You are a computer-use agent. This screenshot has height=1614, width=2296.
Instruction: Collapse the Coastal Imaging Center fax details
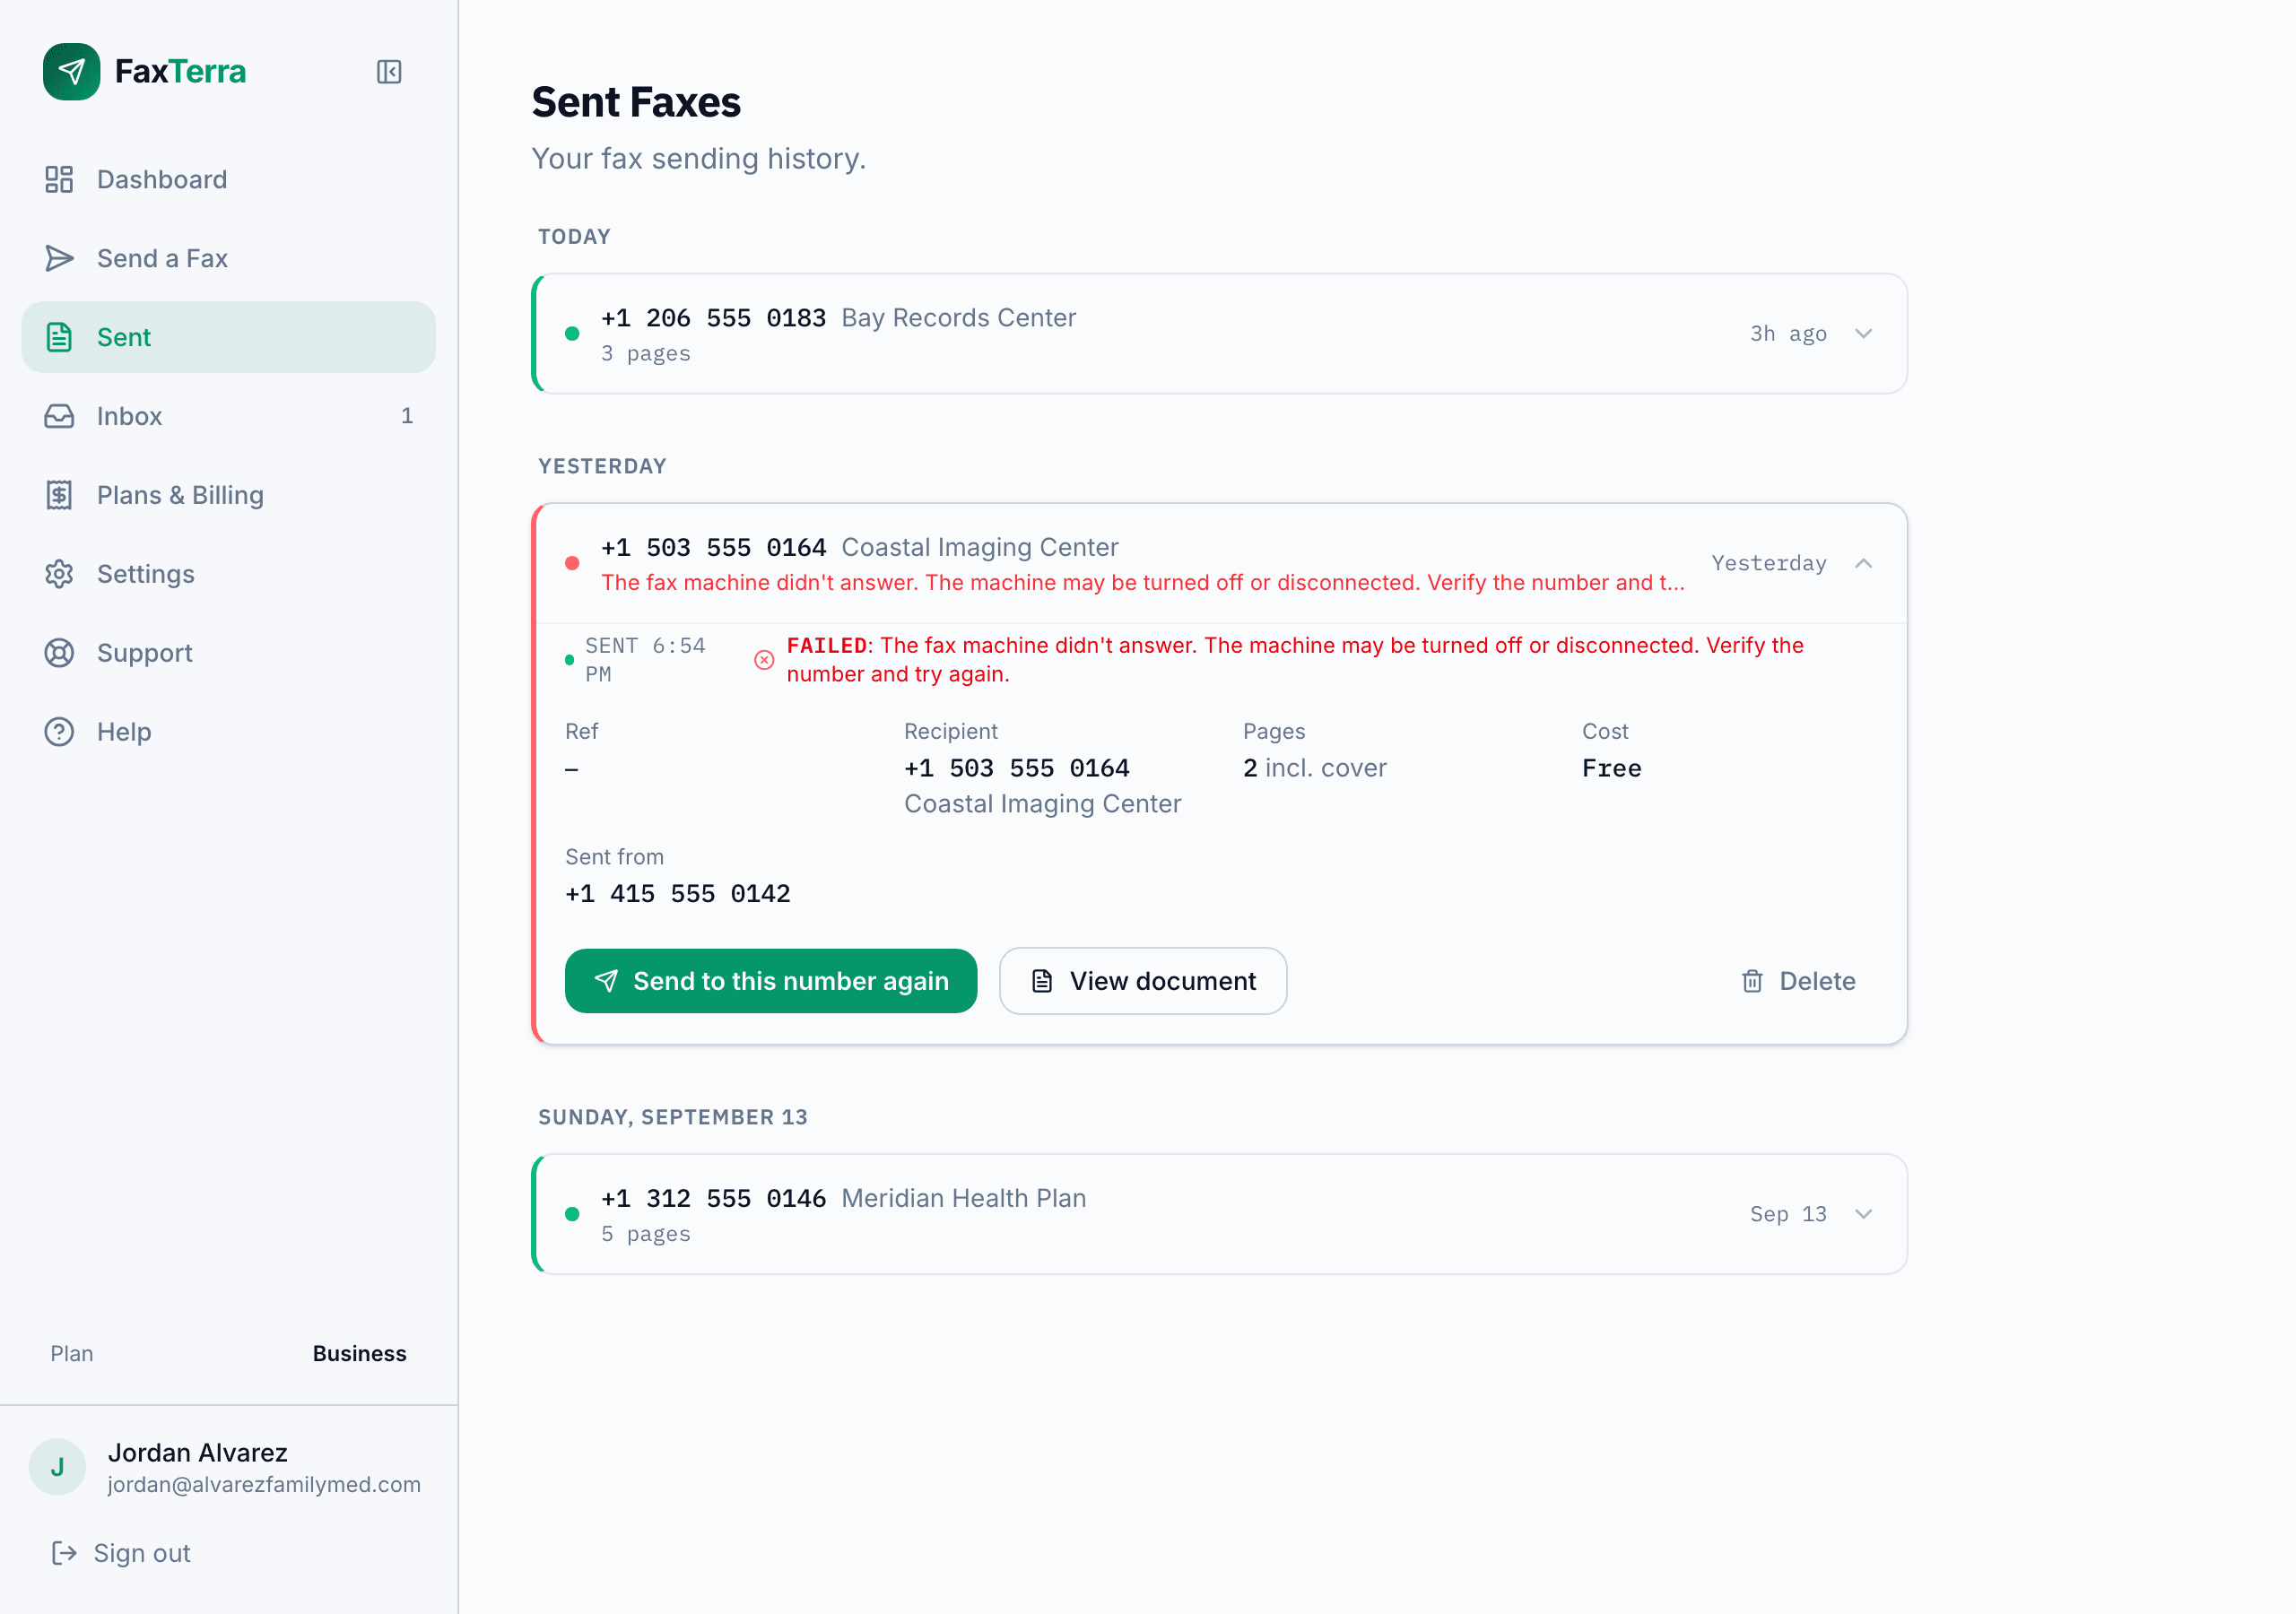(1863, 563)
